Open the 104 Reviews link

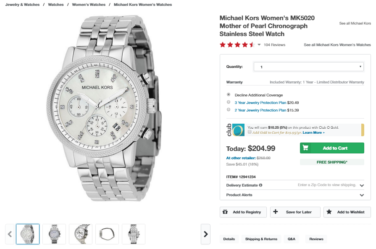[x=274, y=45]
